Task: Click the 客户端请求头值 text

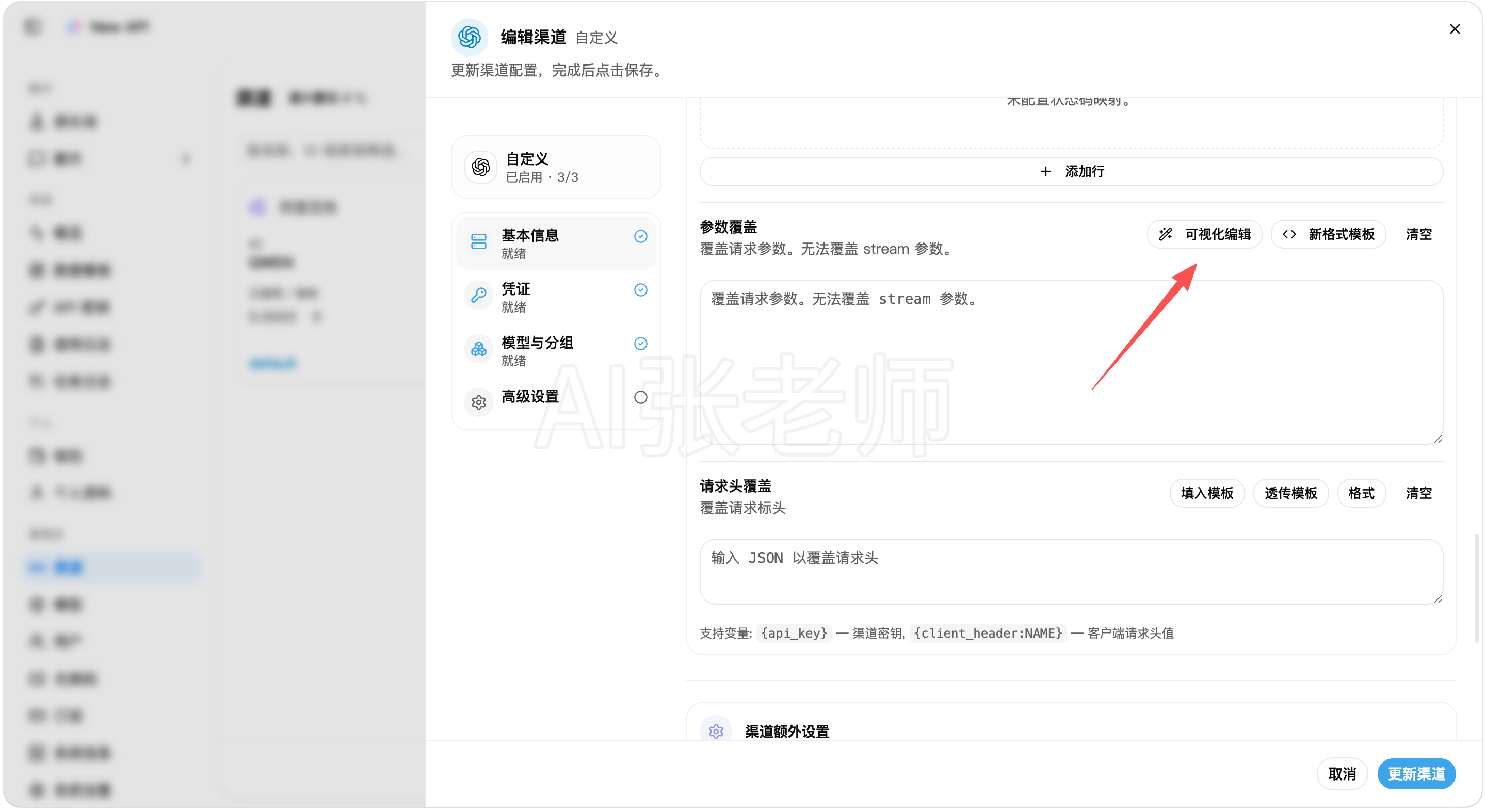Action: 1130,634
